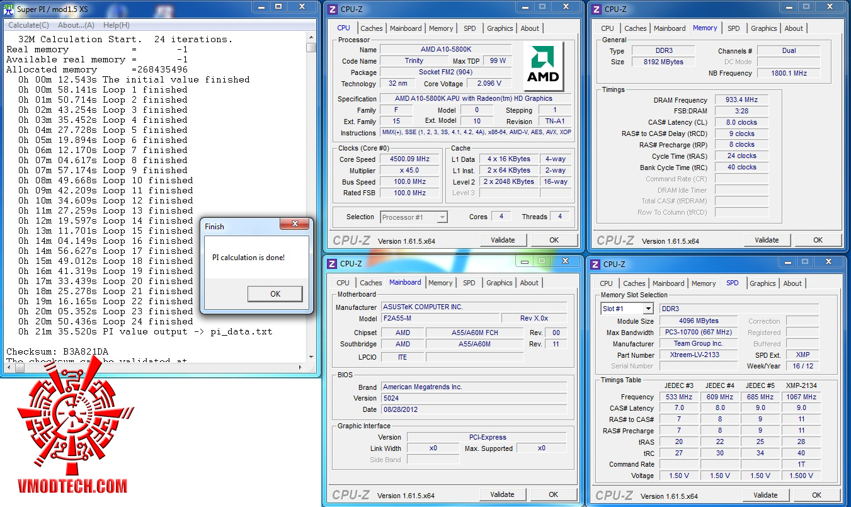The height and width of the screenshot is (507, 851).
Task: Switch to Graphics tab in the SPD slot window
Action: click(763, 283)
